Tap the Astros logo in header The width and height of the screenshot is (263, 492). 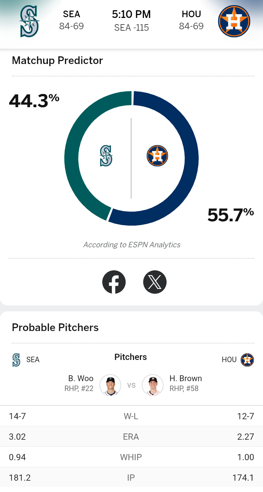pos(234,22)
